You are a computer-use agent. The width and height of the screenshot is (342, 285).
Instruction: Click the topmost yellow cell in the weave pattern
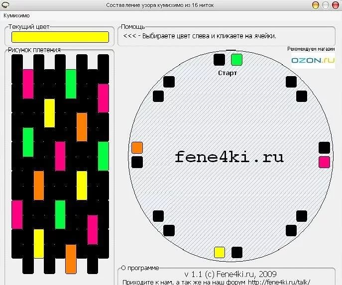click(49, 113)
